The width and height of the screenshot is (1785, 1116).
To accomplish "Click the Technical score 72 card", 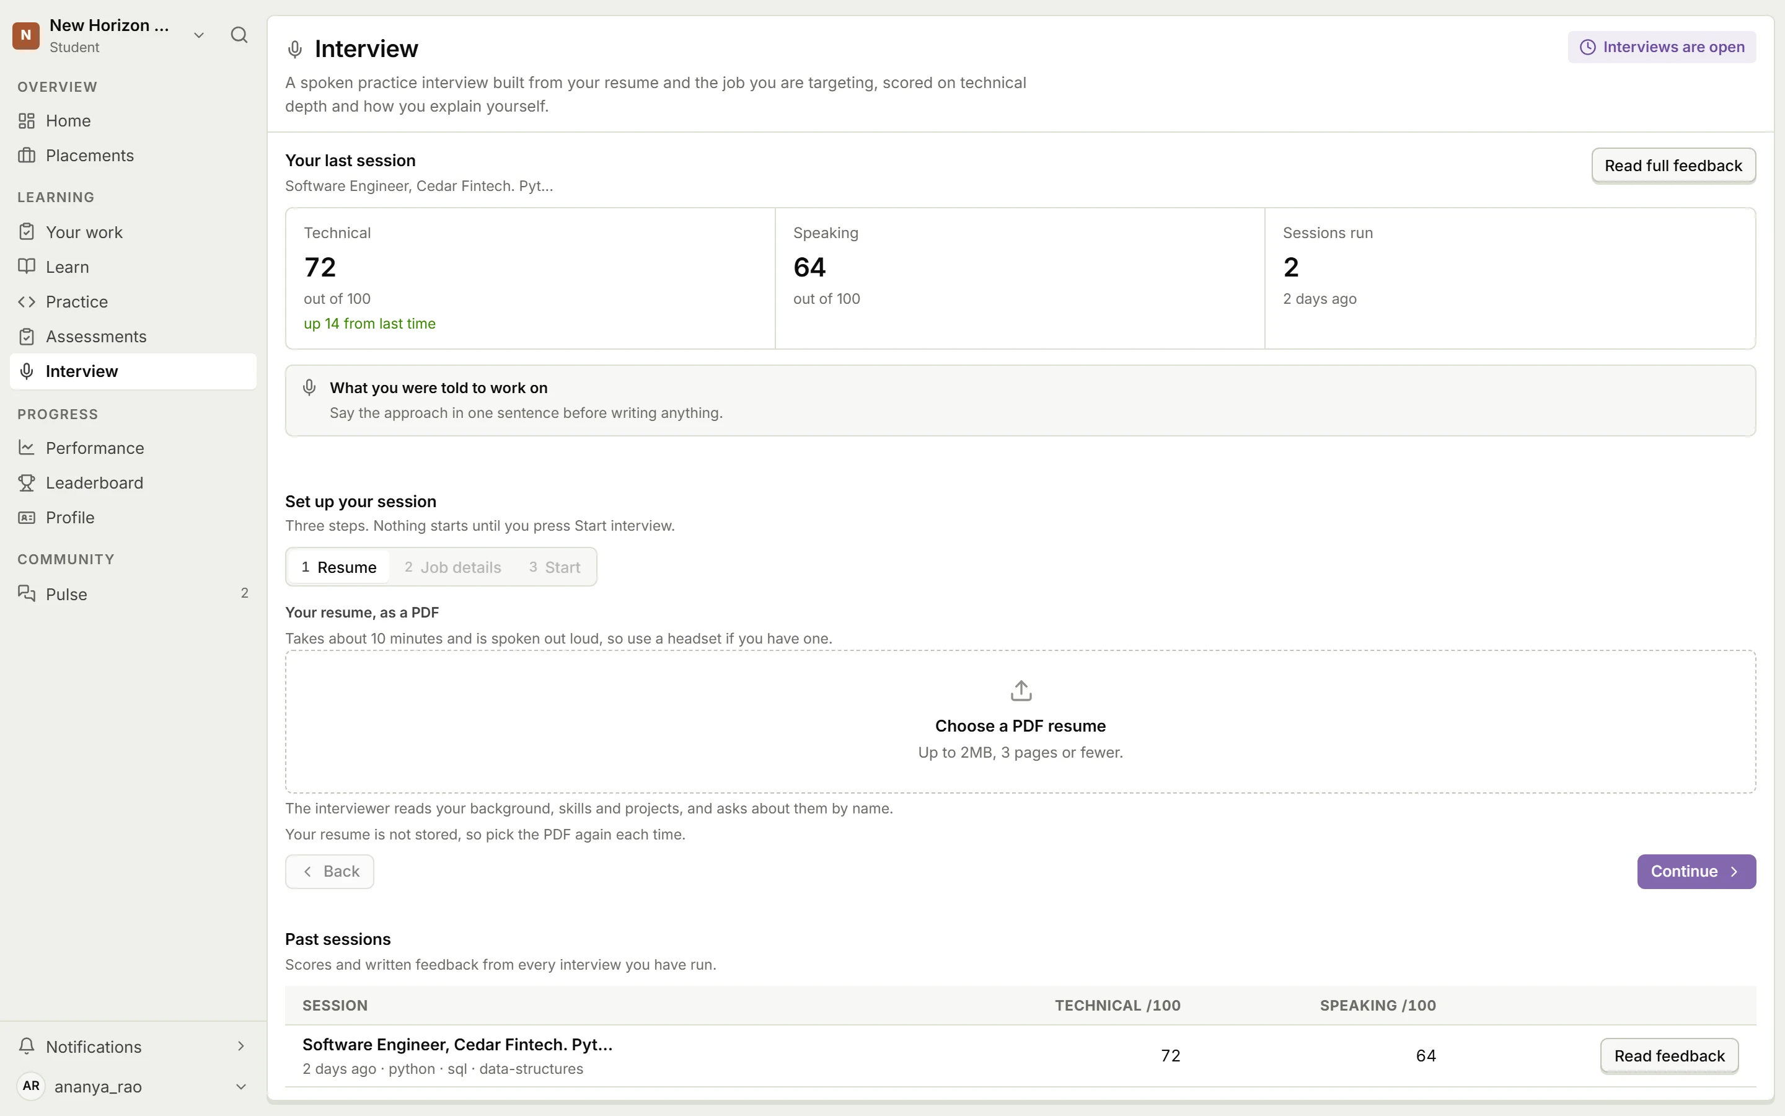I will pos(531,278).
